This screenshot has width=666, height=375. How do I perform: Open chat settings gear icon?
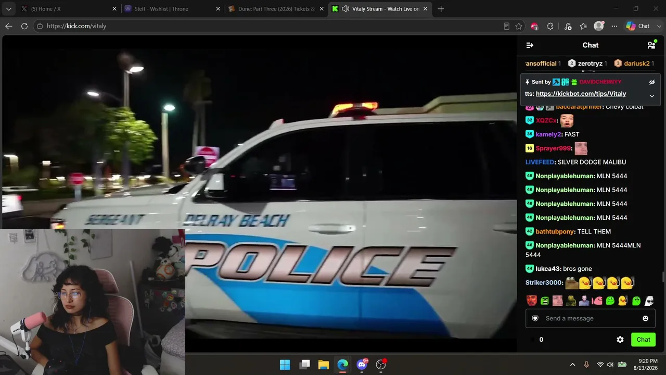[620, 340]
